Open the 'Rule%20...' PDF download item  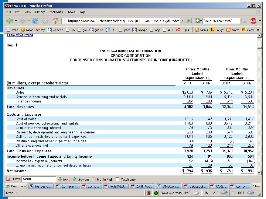point(116,186)
